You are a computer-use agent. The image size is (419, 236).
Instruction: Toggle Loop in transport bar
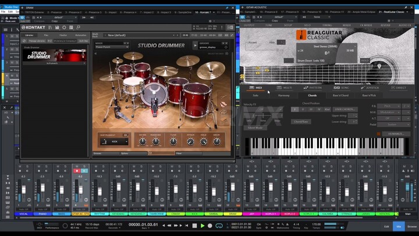tap(219, 226)
